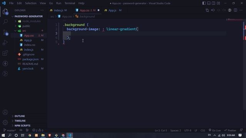The height and width of the screenshot is (138, 246).
Task: Click Prettier in status bar
Action: pos(230,130)
